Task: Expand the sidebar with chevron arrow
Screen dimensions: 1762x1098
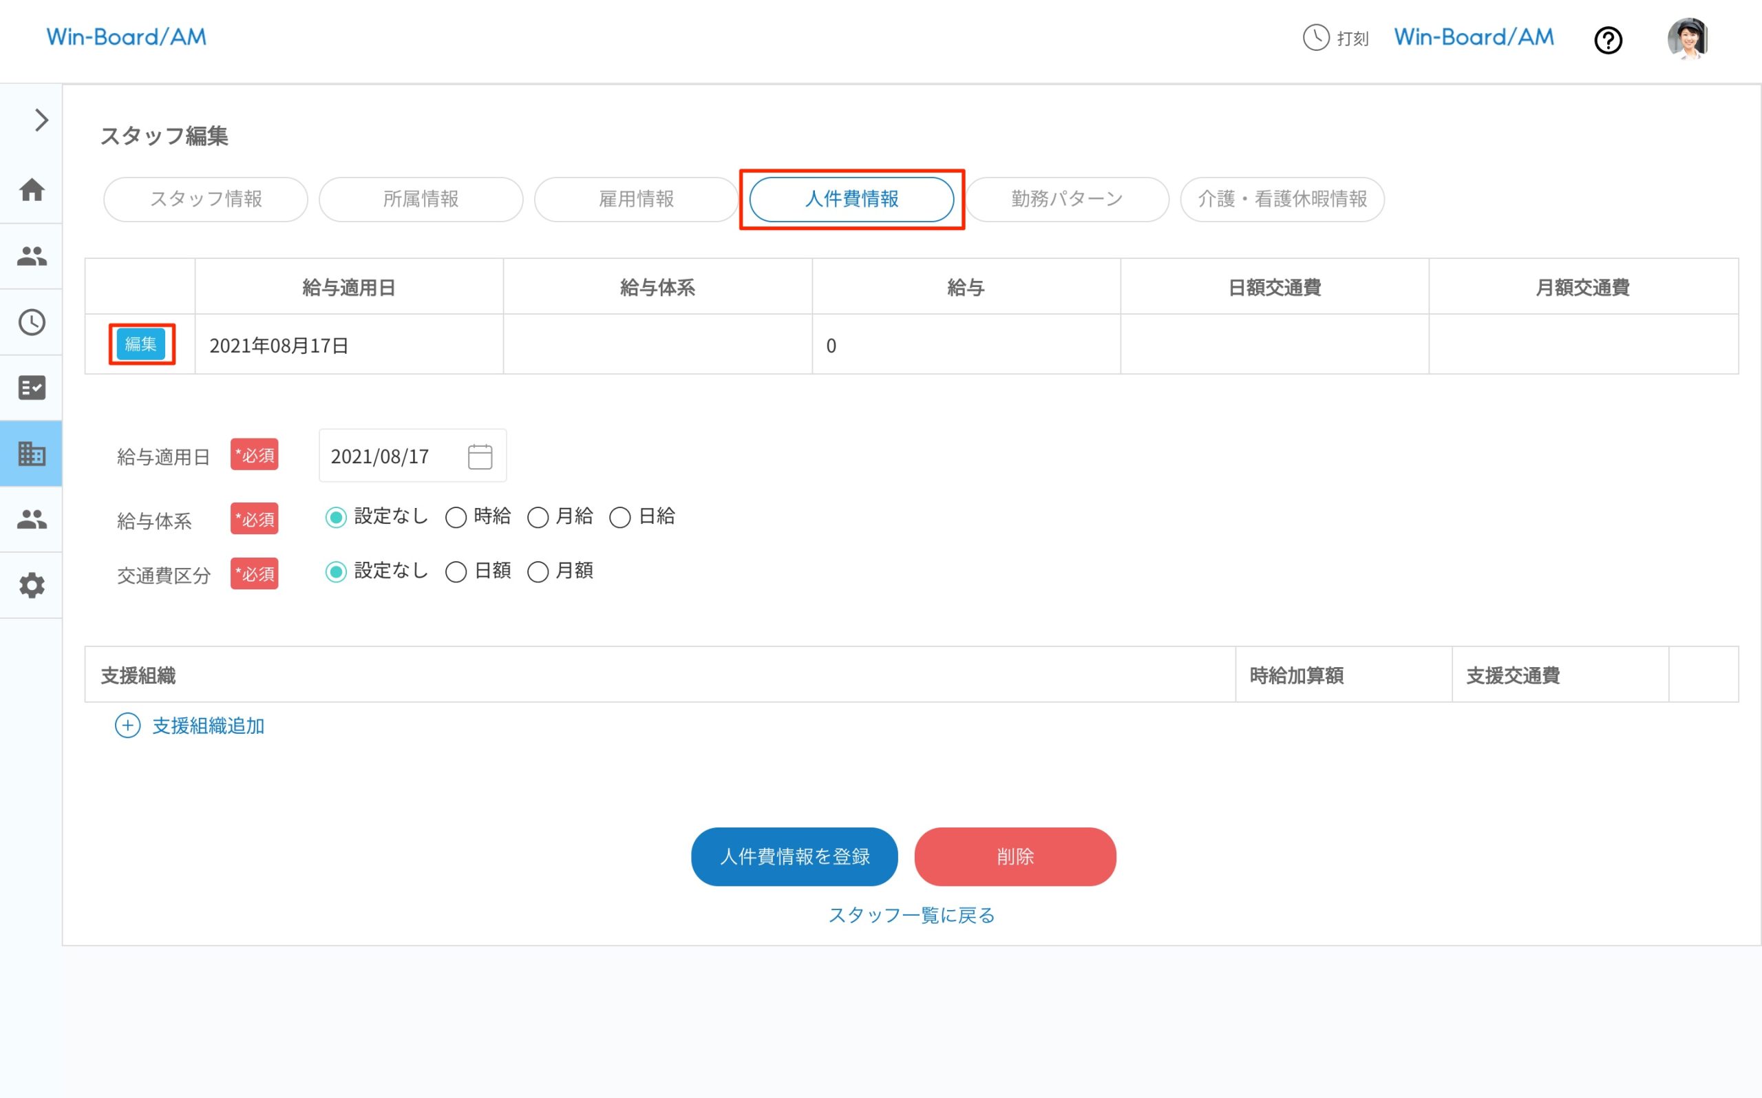Action: (41, 120)
